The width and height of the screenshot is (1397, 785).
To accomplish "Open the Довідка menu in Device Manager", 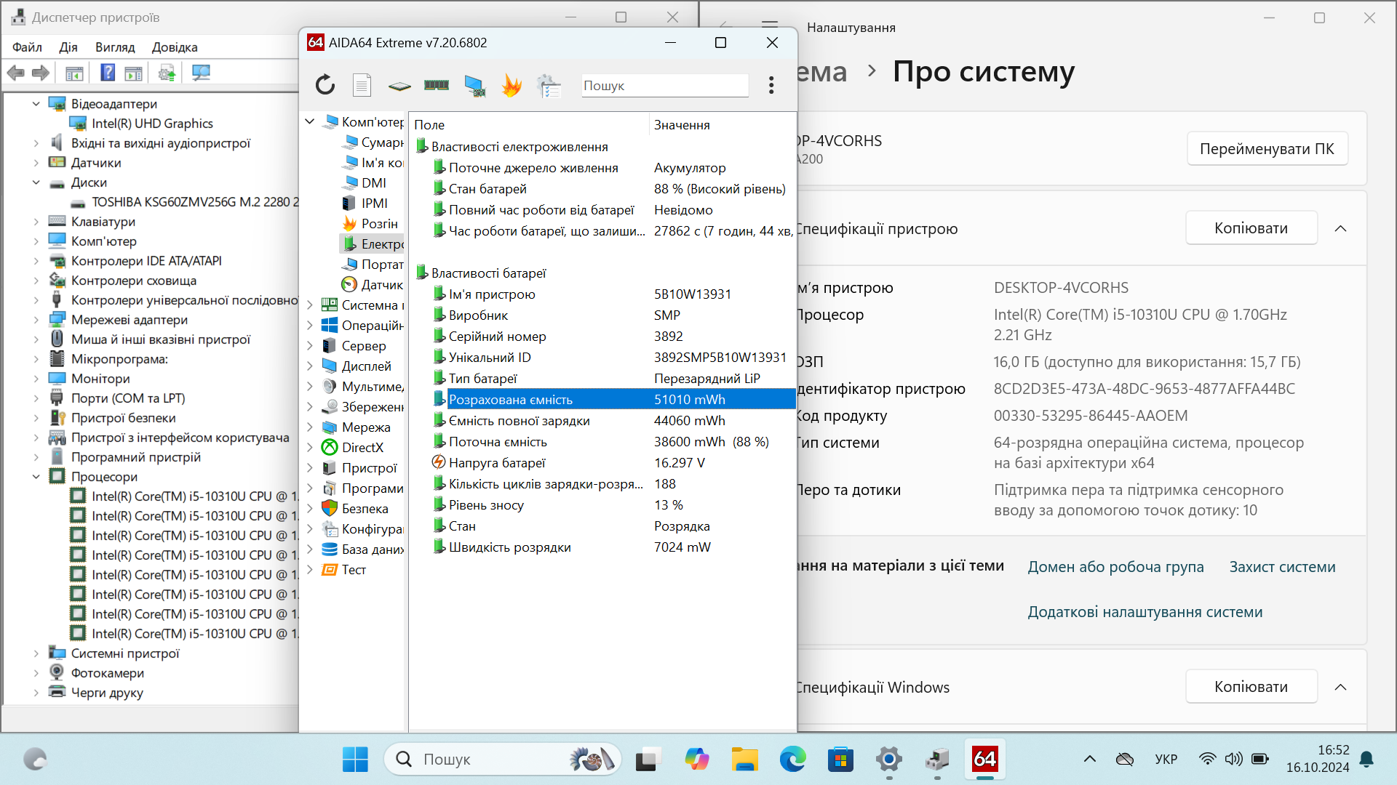I will 175,47.
